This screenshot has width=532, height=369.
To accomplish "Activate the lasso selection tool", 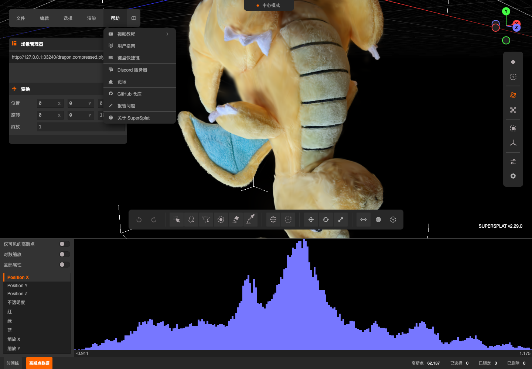I will 191,220.
